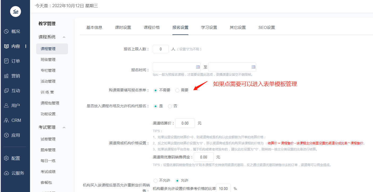Go to 题库管理 in the submenu
Image resolution: width=373 pixels, height=192 pixels.
48,150
